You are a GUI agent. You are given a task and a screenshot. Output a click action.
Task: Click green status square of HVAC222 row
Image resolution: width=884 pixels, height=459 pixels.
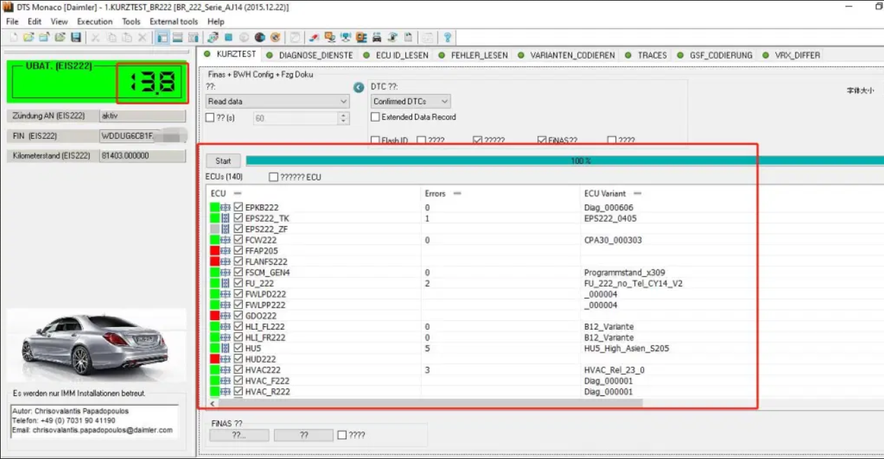click(x=214, y=370)
